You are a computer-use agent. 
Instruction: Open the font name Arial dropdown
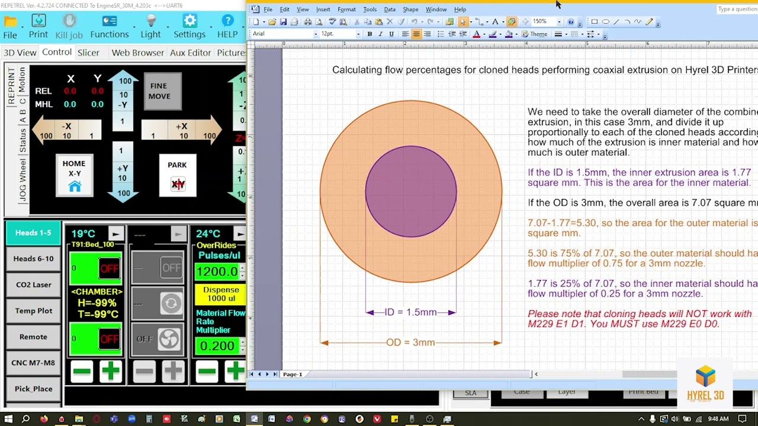point(316,34)
